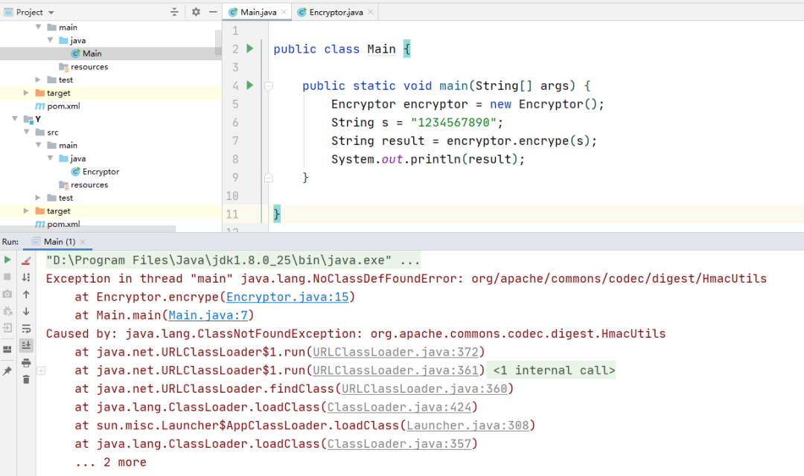Viewport: 804px width, 476px height.
Task: Rerun Main with the green run button
Action: point(7,260)
